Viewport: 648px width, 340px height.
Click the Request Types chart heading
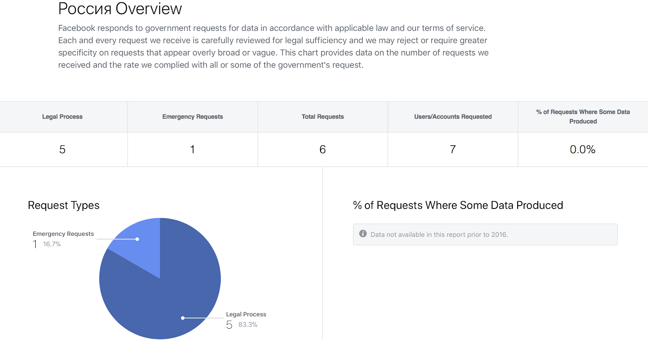tap(64, 205)
